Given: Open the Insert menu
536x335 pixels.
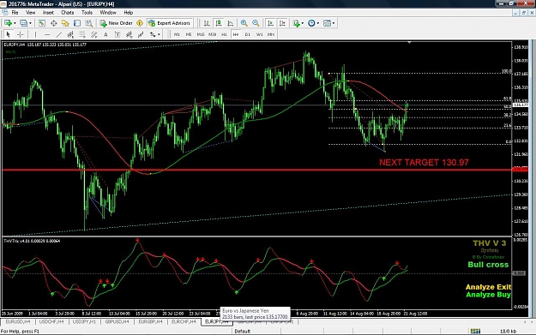Looking at the screenshot, I should 48,13.
